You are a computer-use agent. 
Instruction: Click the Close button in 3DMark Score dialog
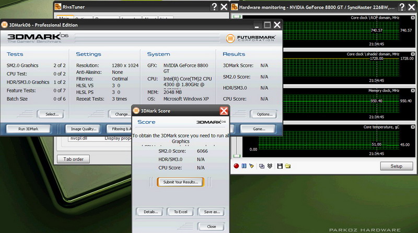click(211, 227)
